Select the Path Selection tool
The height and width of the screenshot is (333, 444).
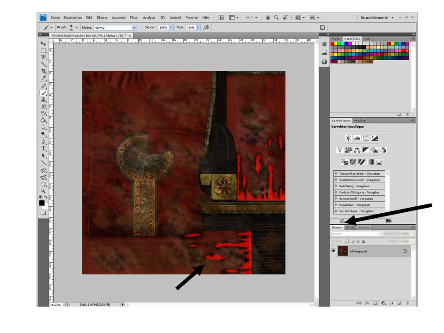coord(43,155)
